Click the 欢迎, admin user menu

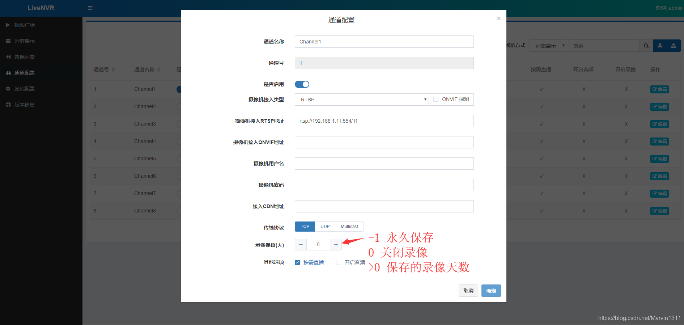tap(669, 8)
